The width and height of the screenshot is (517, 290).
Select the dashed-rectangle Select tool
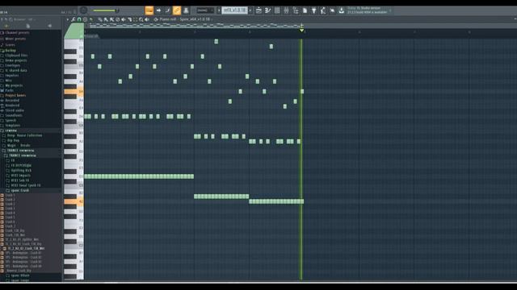pyautogui.click(x=135, y=19)
